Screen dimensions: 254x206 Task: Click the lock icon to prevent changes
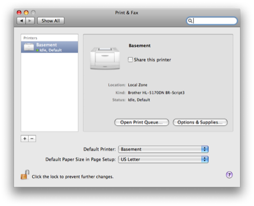25,174
